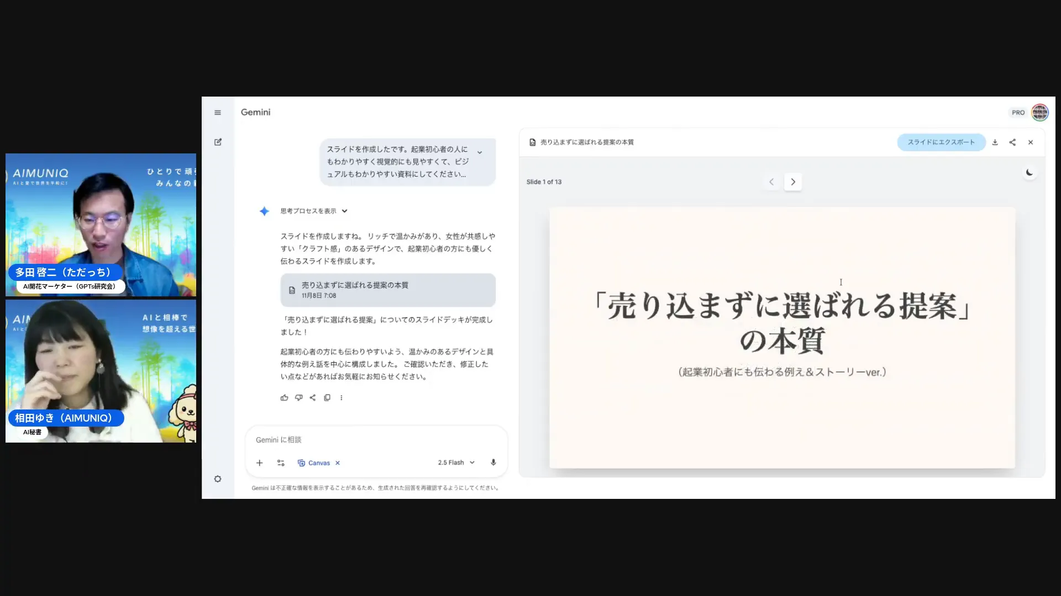Image resolution: width=1061 pixels, height=596 pixels.
Task: Open the tools icon next to plus
Action: pyautogui.click(x=281, y=462)
